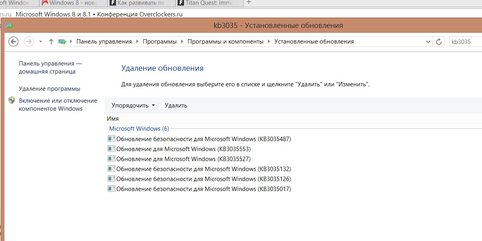Open Программы breadcrumb segment
Viewport: 482px width, 241px height.
pyautogui.click(x=160, y=42)
